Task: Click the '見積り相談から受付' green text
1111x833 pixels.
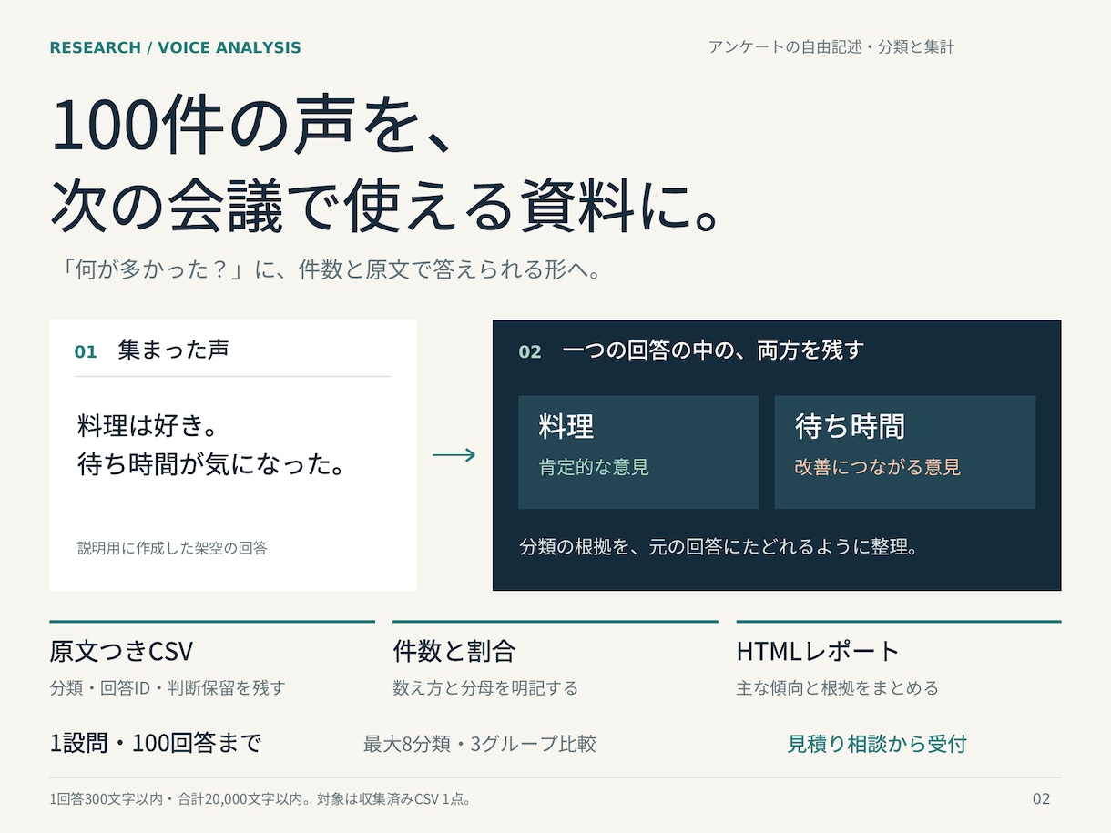Action: point(877,744)
